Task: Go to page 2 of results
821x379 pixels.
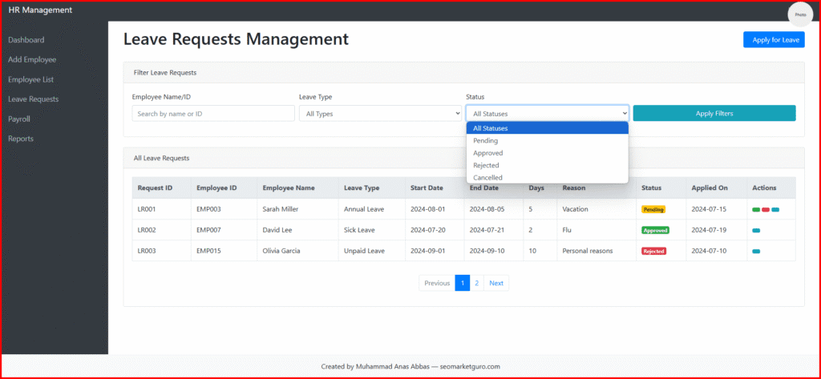Action: tap(476, 283)
